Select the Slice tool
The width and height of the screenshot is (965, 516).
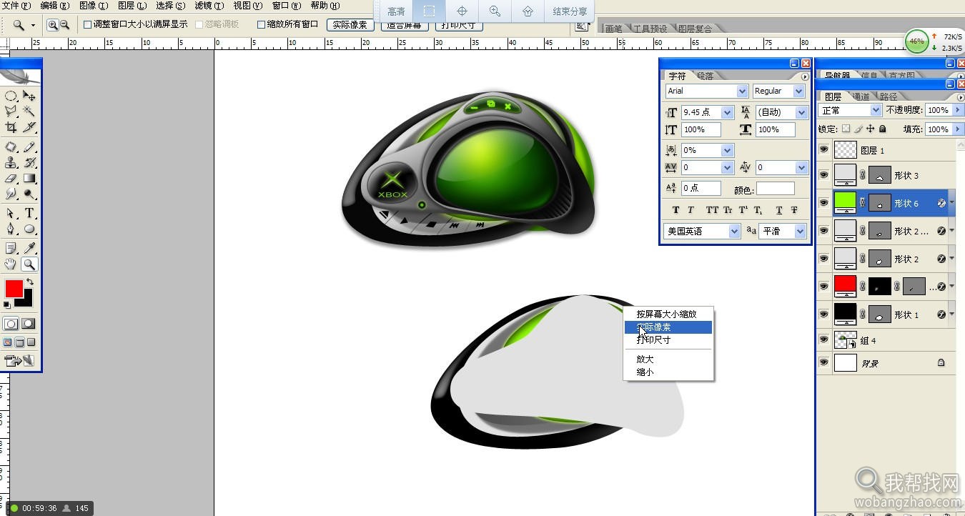click(x=29, y=127)
